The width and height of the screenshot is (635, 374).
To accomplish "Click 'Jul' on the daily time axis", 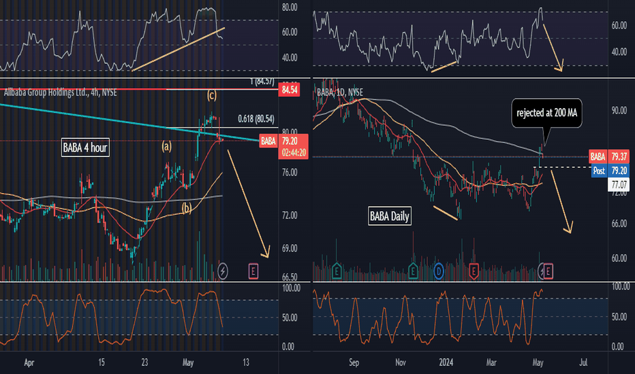I will pyautogui.click(x=583, y=362).
